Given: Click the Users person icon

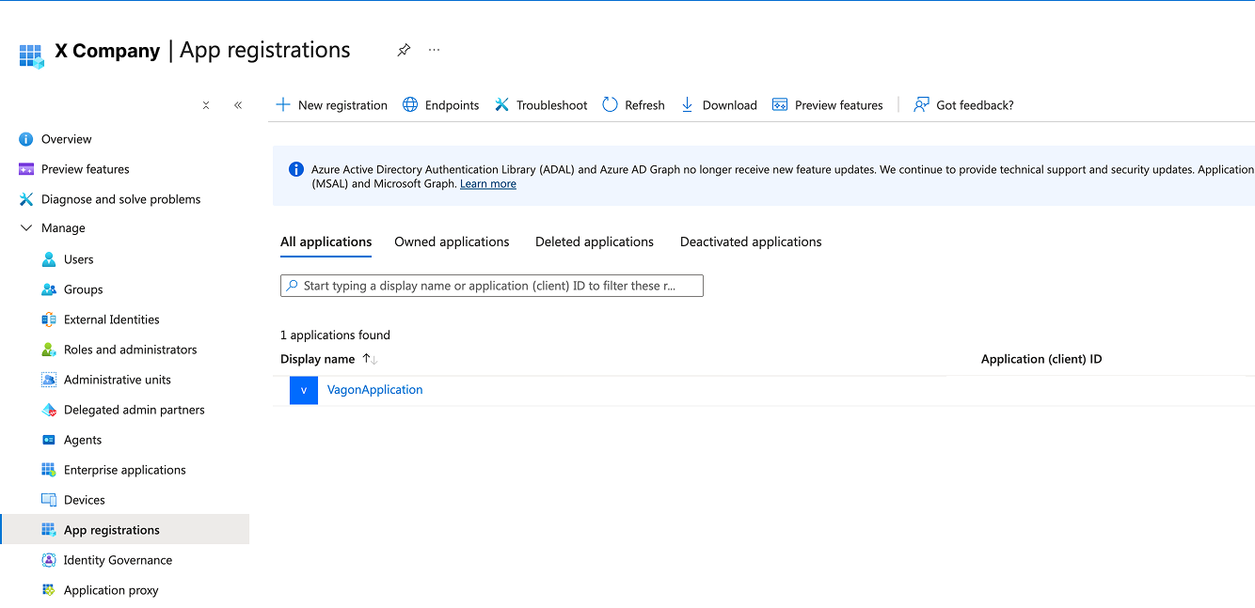Looking at the screenshot, I should pyautogui.click(x=49, y=259).
